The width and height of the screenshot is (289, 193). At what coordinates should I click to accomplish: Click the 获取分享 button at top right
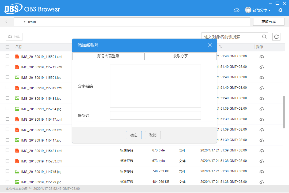click(x=269, y=22)
